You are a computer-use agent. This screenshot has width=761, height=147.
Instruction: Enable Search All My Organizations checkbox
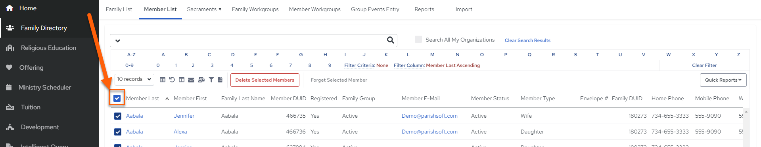418,39
